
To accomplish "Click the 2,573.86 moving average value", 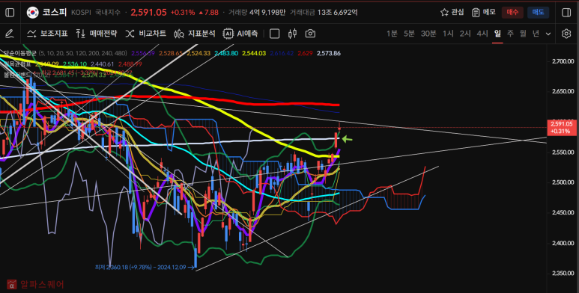I will [329, 53].
